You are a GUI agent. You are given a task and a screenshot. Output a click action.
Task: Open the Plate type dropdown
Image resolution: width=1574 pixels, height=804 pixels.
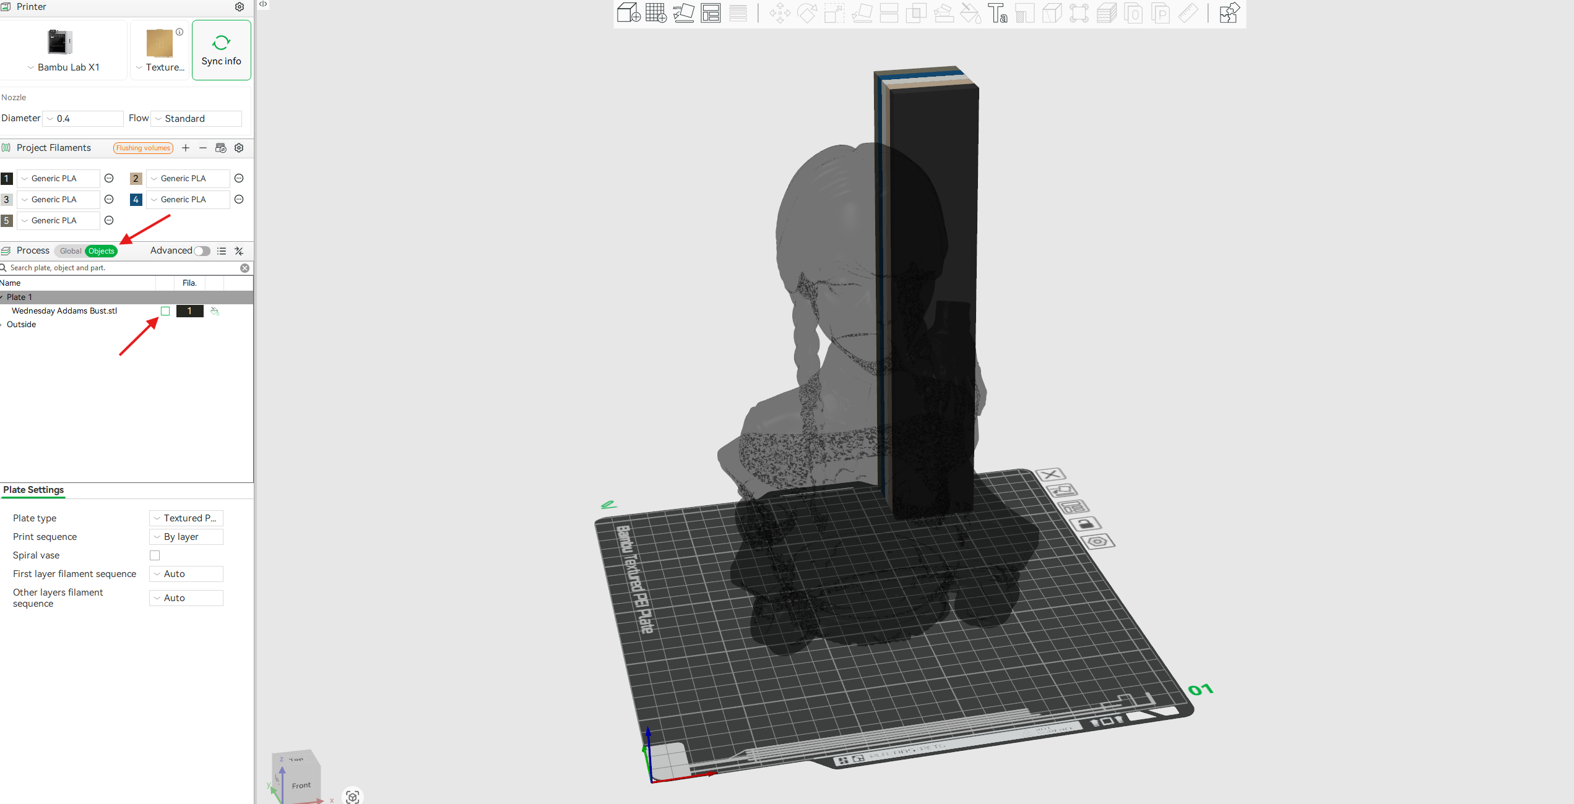(x=186, y=518)
